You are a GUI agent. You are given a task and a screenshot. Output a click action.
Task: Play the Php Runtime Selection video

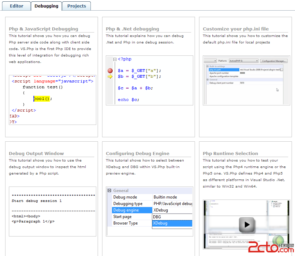click(x=247, y=225)
